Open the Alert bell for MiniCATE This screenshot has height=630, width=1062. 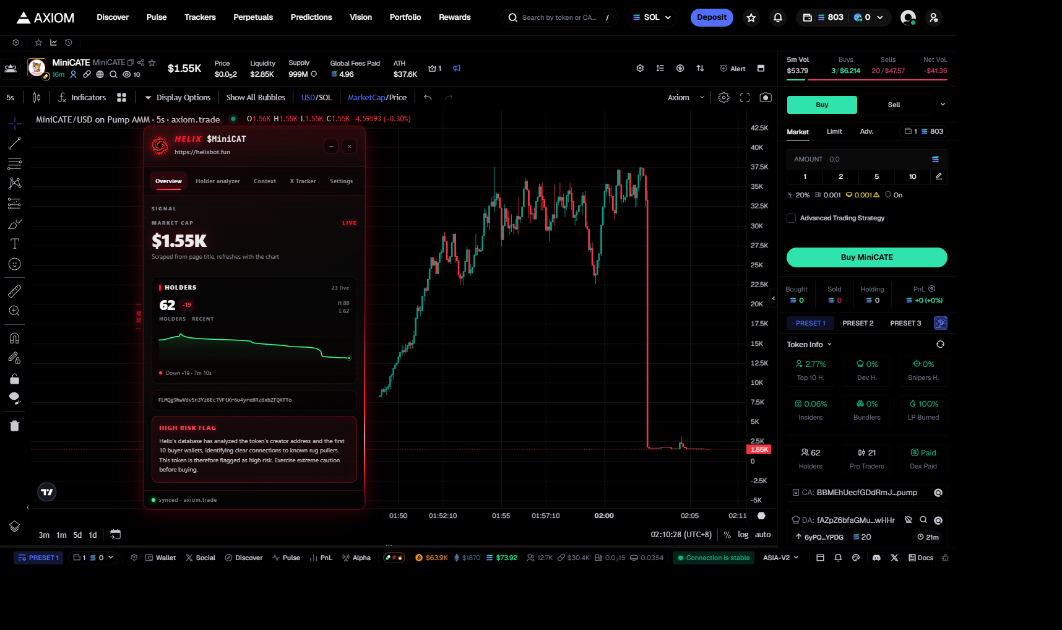pos(733,69)
